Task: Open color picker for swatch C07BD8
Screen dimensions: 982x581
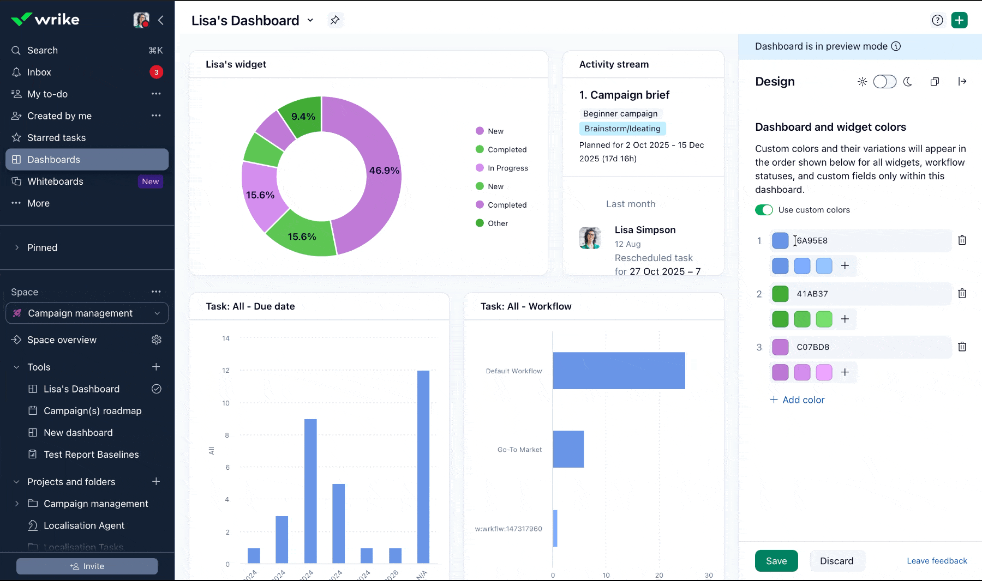Action: [780, 347]
